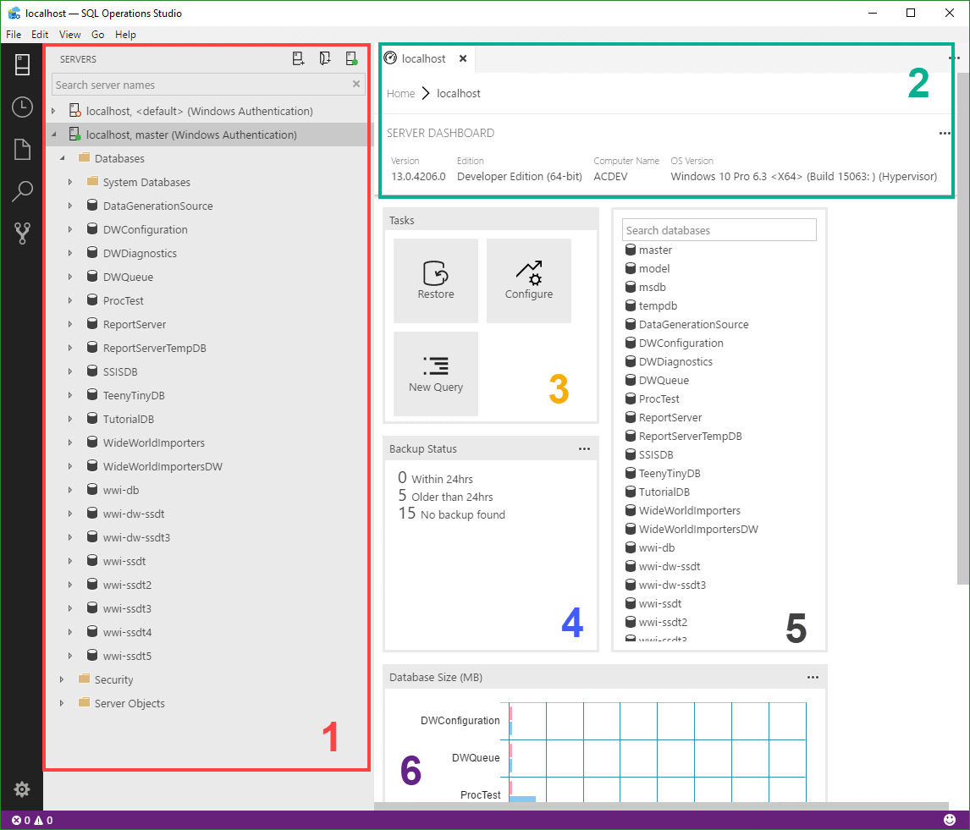Select msdb in the database list widget
Screen dimensions: 970x830
click(x=645, y=287)
